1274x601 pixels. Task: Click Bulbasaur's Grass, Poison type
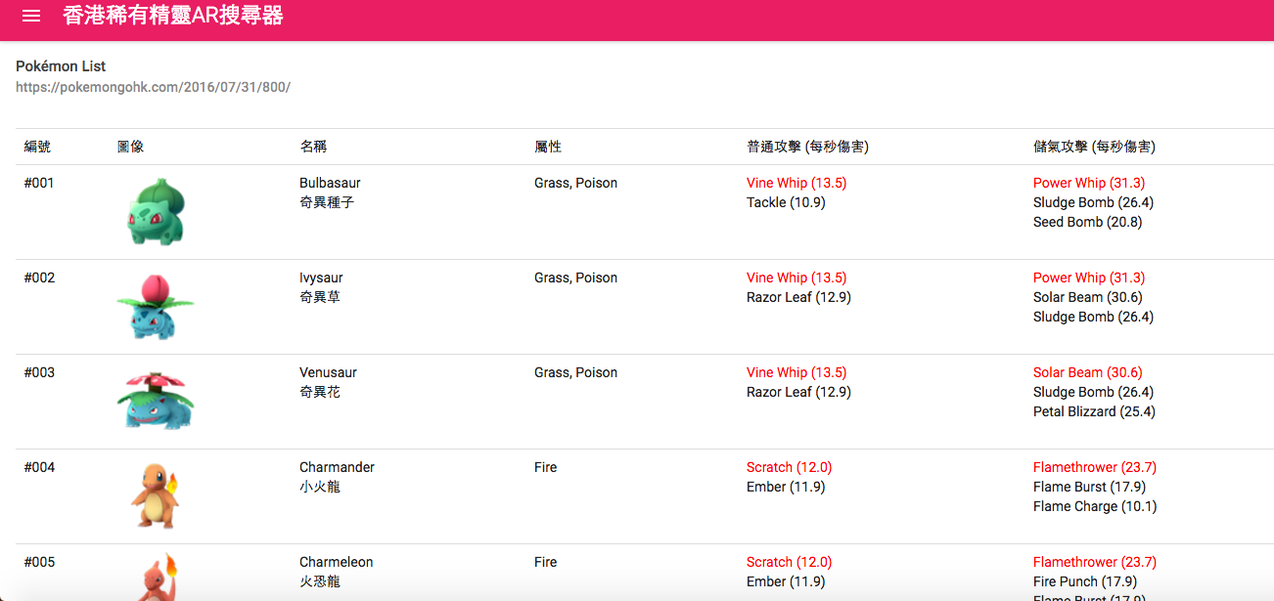click(x=575, y=183)
